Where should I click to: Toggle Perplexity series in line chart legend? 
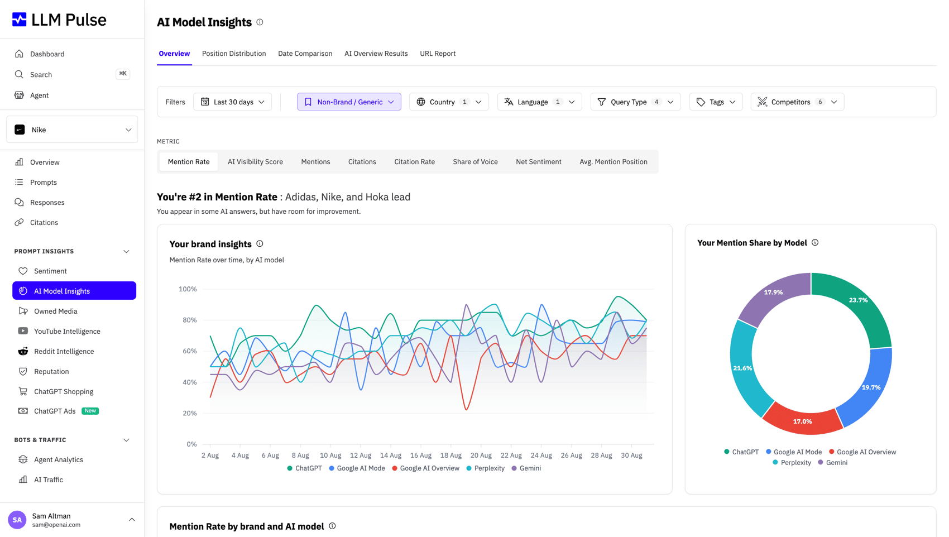[485, 468]
